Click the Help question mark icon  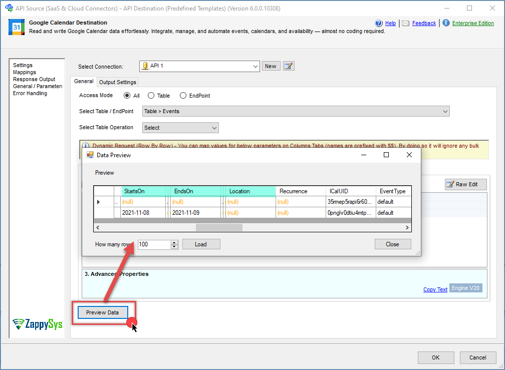click(379, 23)
